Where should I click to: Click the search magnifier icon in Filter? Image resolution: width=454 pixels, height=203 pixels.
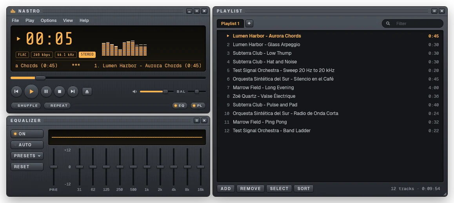pyautogui.click(x=388, y=23)
